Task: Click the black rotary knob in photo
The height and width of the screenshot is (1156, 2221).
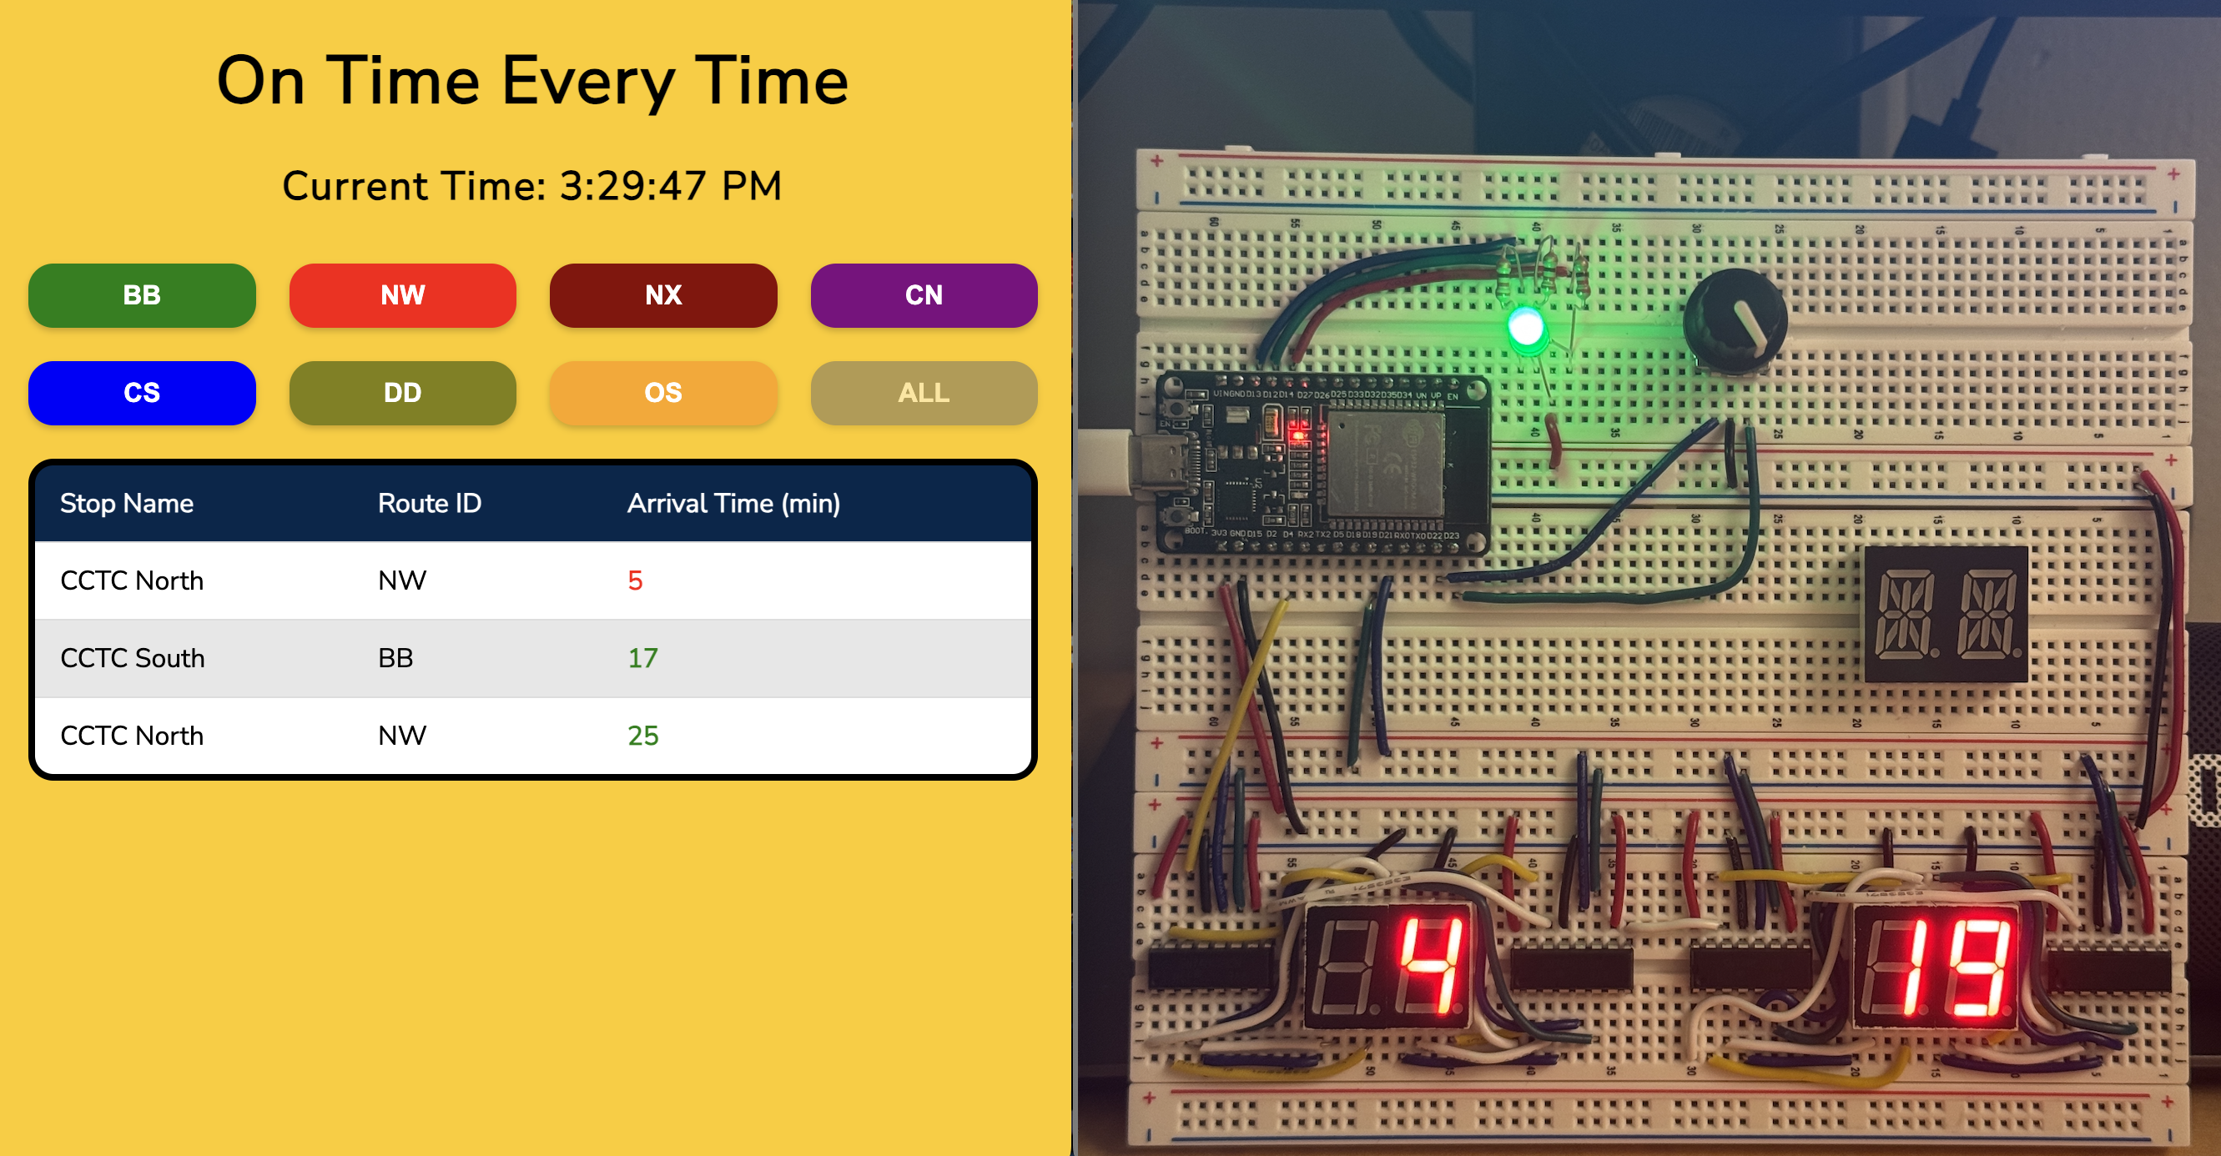Action: (x=1735, y=324)
